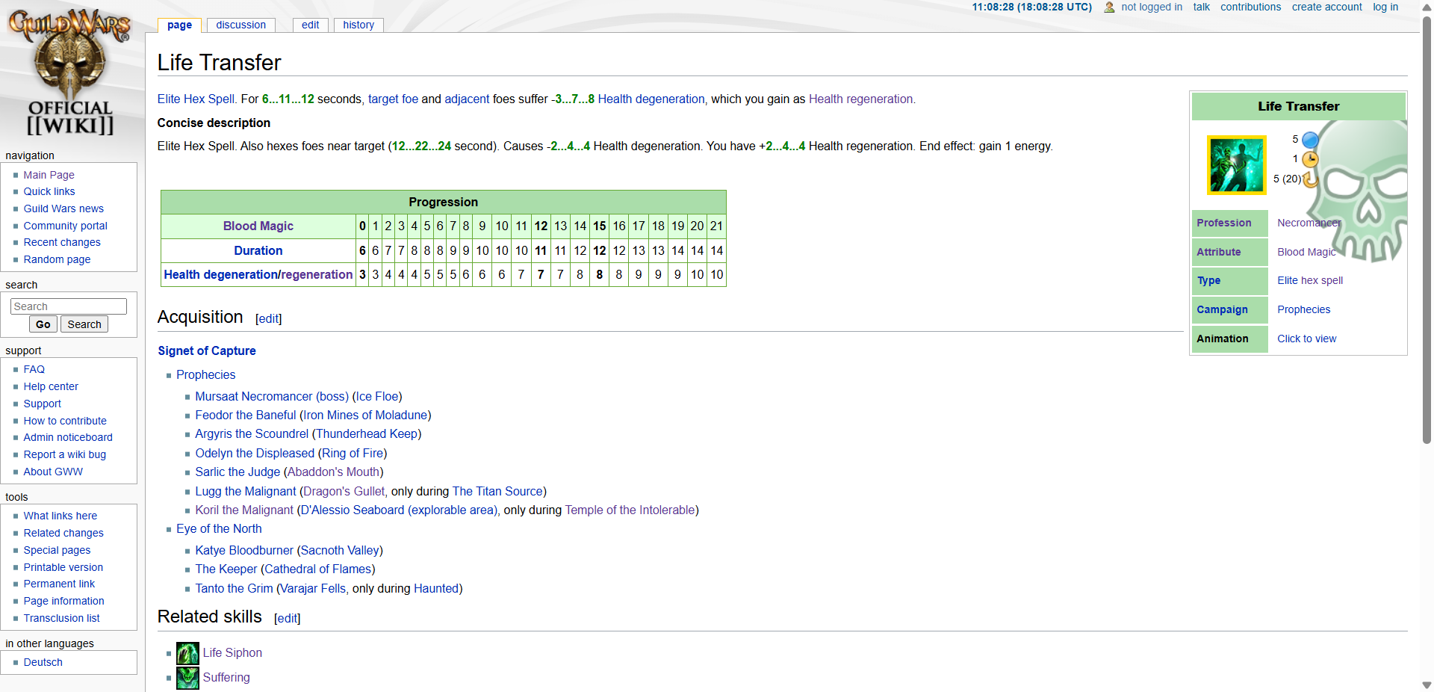The height and width of the screenshot is (692, 1434).
Task: Open Community portal
Action: (x=66, y=226)
